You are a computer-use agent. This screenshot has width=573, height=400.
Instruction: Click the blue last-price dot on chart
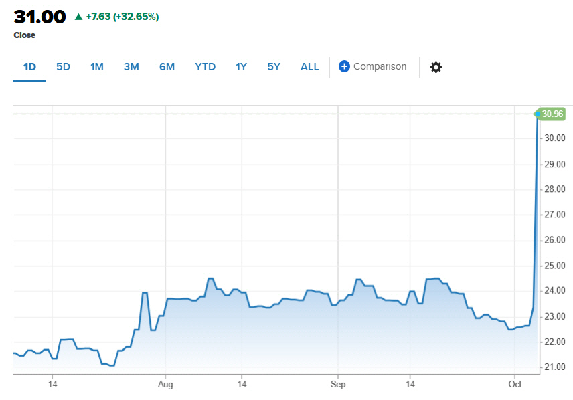pyautogui.click(x=538, y=114)
